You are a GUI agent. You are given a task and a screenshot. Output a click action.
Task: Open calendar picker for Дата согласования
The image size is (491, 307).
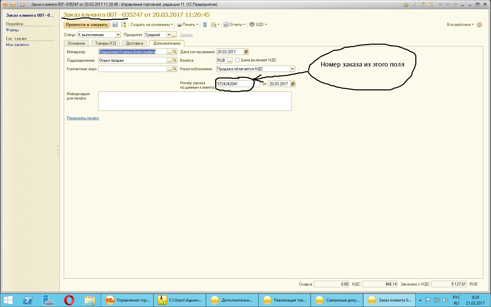click(246, 52)
